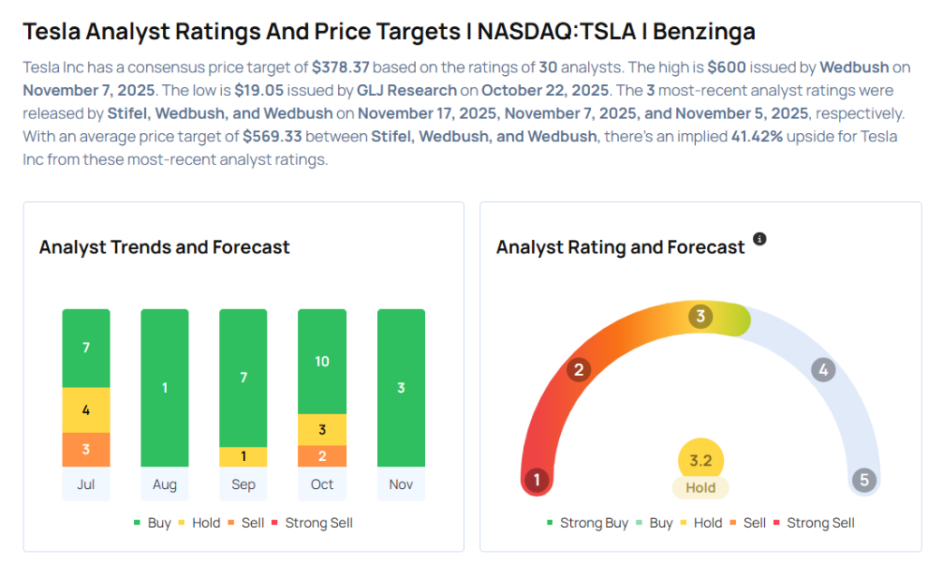Click the 3.2 rating score circle
This screenshot has width=928, height=565.
click(x=701, y=460)
